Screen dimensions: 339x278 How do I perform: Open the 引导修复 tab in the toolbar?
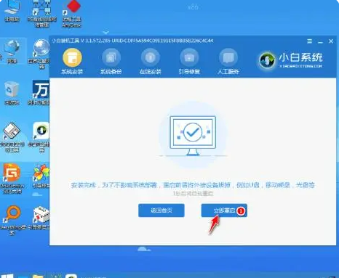(x=189, y=61)
